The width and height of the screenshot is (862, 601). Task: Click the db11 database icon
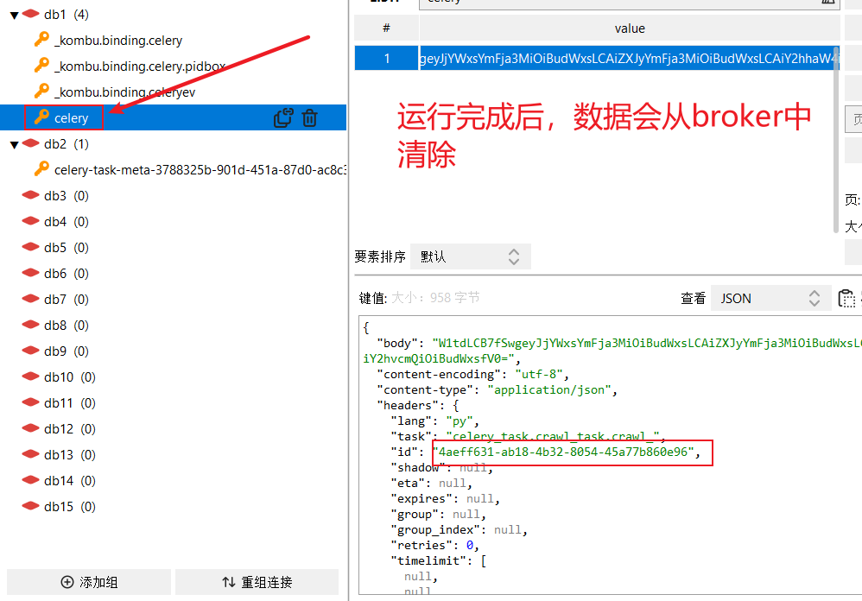click(31, 402)
